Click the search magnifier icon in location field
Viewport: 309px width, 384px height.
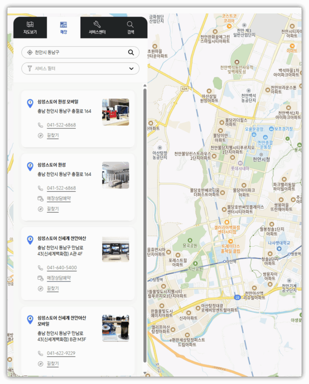click(x=131, y=52)
